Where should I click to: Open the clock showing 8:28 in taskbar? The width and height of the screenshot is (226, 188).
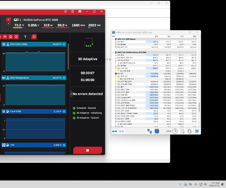click(214, 184)
